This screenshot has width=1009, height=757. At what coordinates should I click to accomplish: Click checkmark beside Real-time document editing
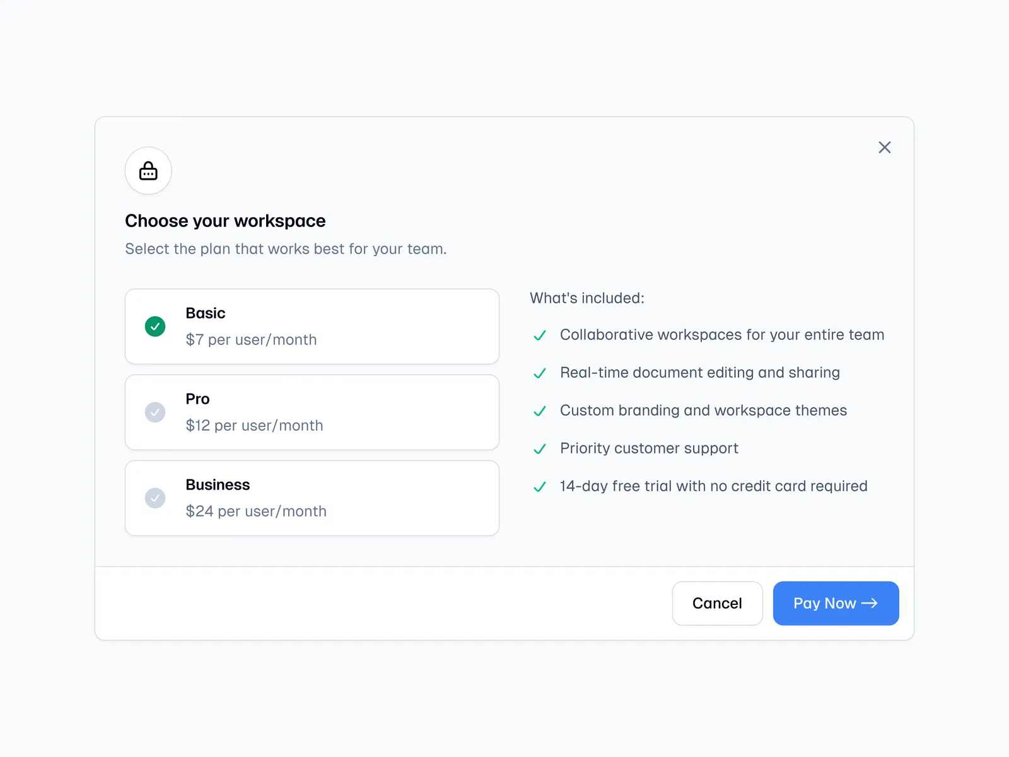[540, 373]
